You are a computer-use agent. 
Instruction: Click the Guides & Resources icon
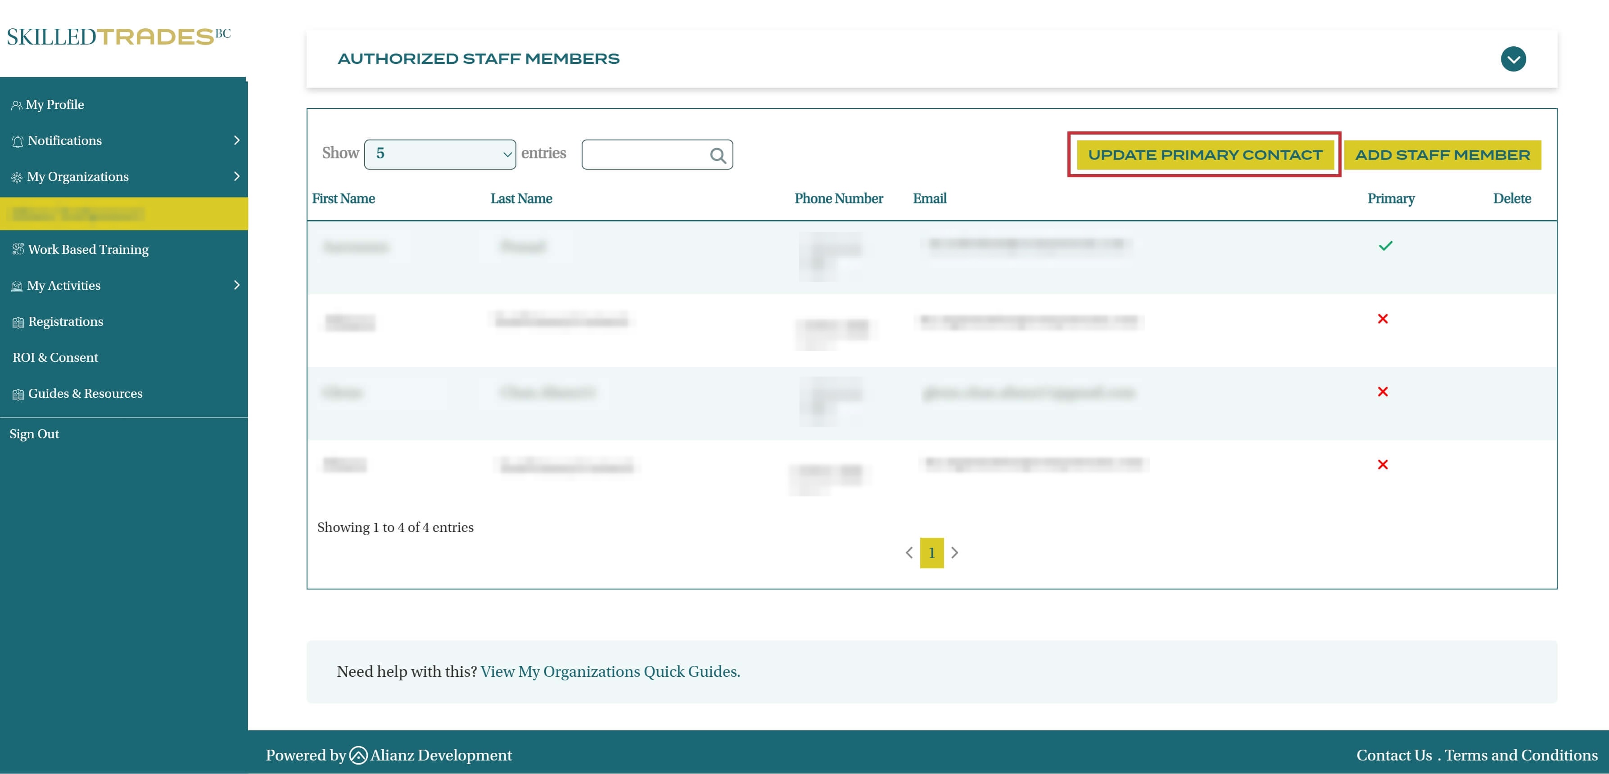[18, 394]
